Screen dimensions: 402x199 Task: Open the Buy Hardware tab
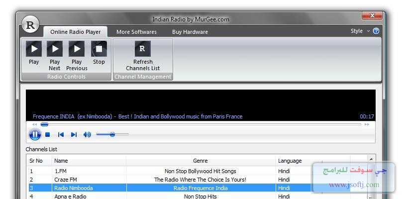point(190,32)
